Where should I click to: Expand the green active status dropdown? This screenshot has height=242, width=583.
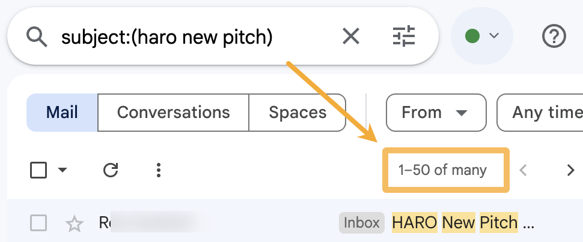click(482, 37)
